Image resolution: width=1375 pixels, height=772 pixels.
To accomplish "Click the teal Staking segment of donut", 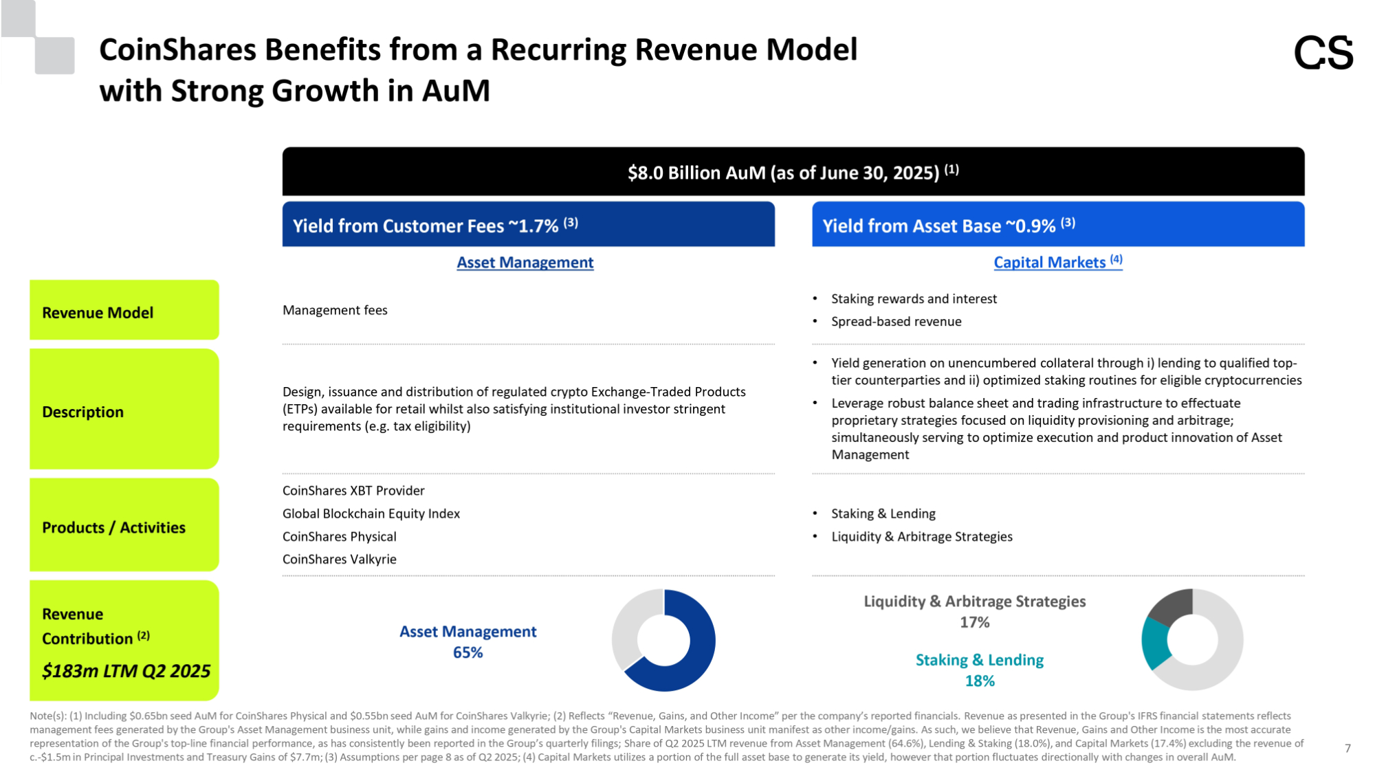I will coord(1154,643).
